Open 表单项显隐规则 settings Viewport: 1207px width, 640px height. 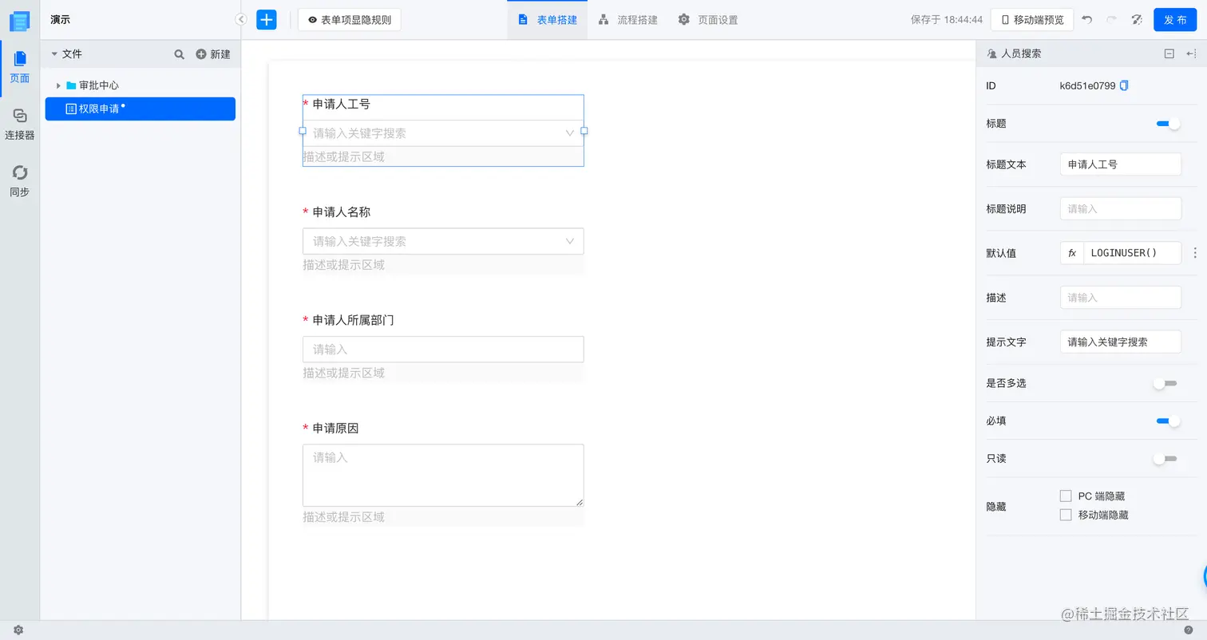tap(350, 20)
